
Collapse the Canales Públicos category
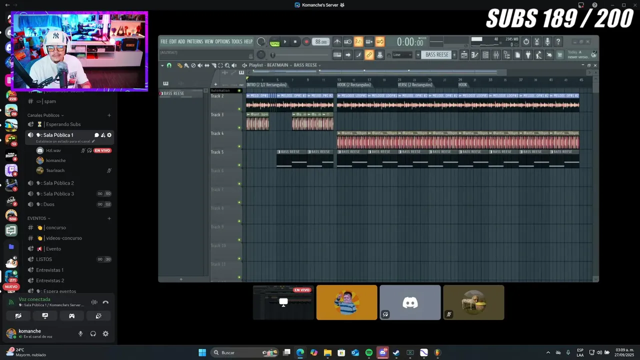[x=45, y=115]
